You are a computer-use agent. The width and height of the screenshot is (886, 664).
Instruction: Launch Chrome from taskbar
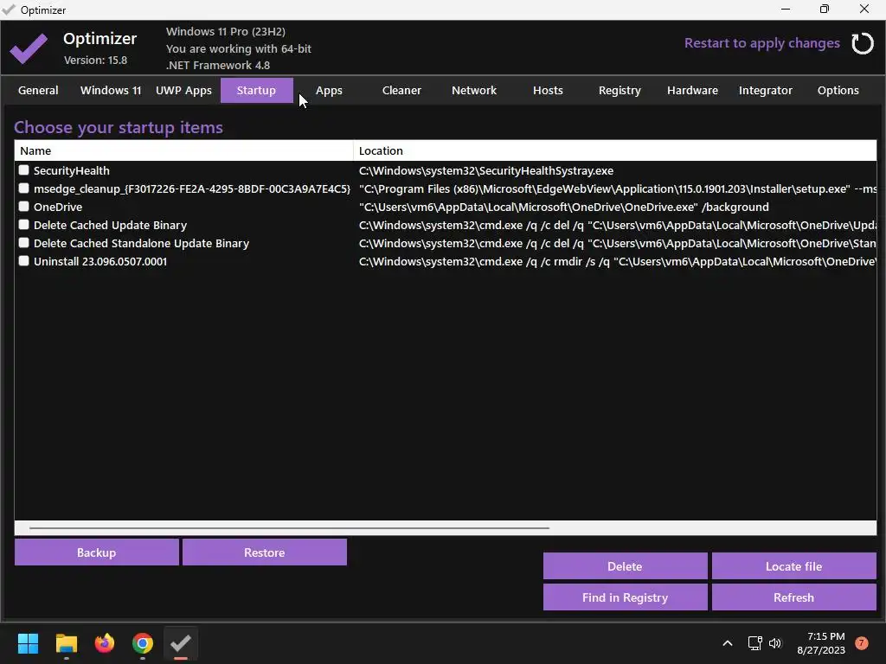143,643
